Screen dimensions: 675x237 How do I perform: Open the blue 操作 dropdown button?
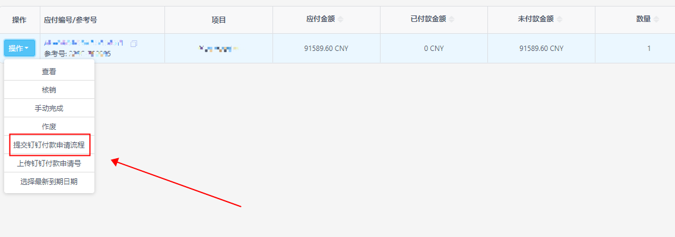click(20, 48)
